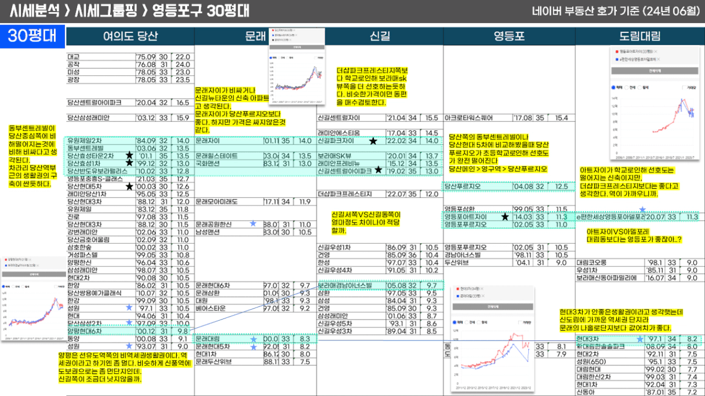Viewport: 705px width, 396px height.
Task: Select the 국화맨션 cell
Action: [228, 164]
